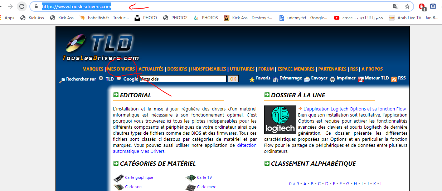Click the blue extension icon at far right
The height and width of the screenshot is (191, 442).
tap(433, 6)
